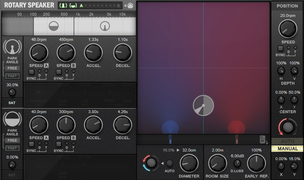Switch position mode to MANUAL

tap(287, 149)
